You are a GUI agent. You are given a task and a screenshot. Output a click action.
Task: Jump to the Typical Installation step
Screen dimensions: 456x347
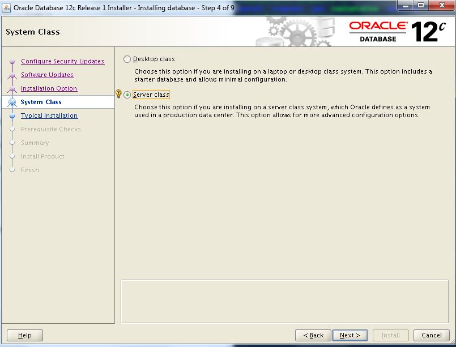(49, 115)
